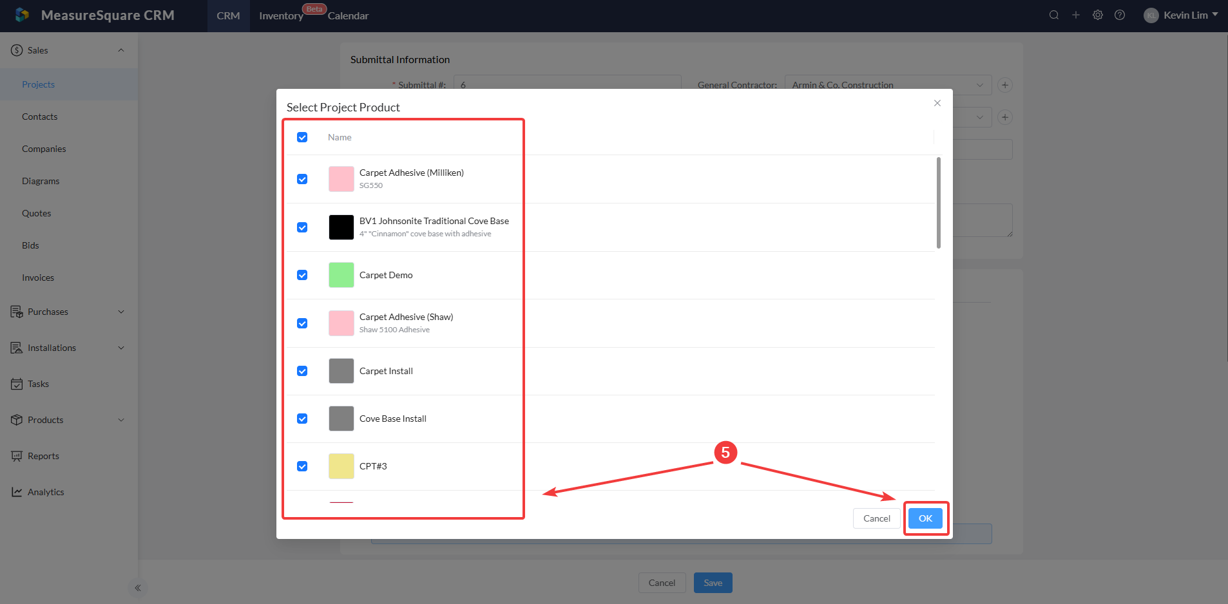
Task: Click gray swatch for Carpet Install
Action: pos(341,371)
